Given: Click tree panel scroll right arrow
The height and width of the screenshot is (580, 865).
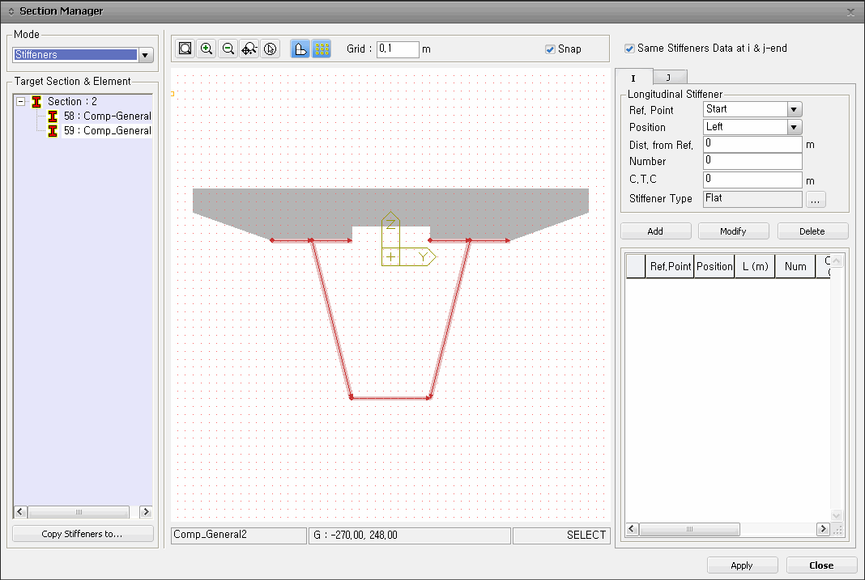Looking at the screenshot, I should 146,512.
